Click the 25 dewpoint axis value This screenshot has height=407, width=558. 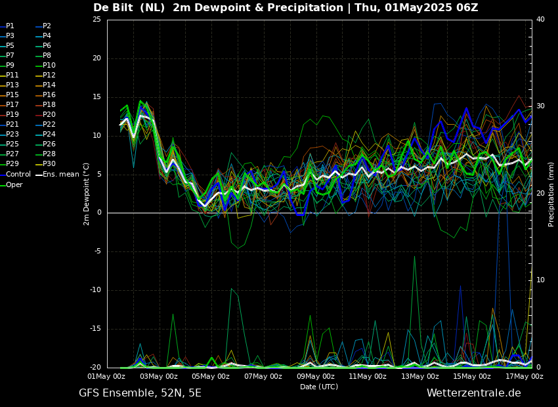(x=97, y=20)
